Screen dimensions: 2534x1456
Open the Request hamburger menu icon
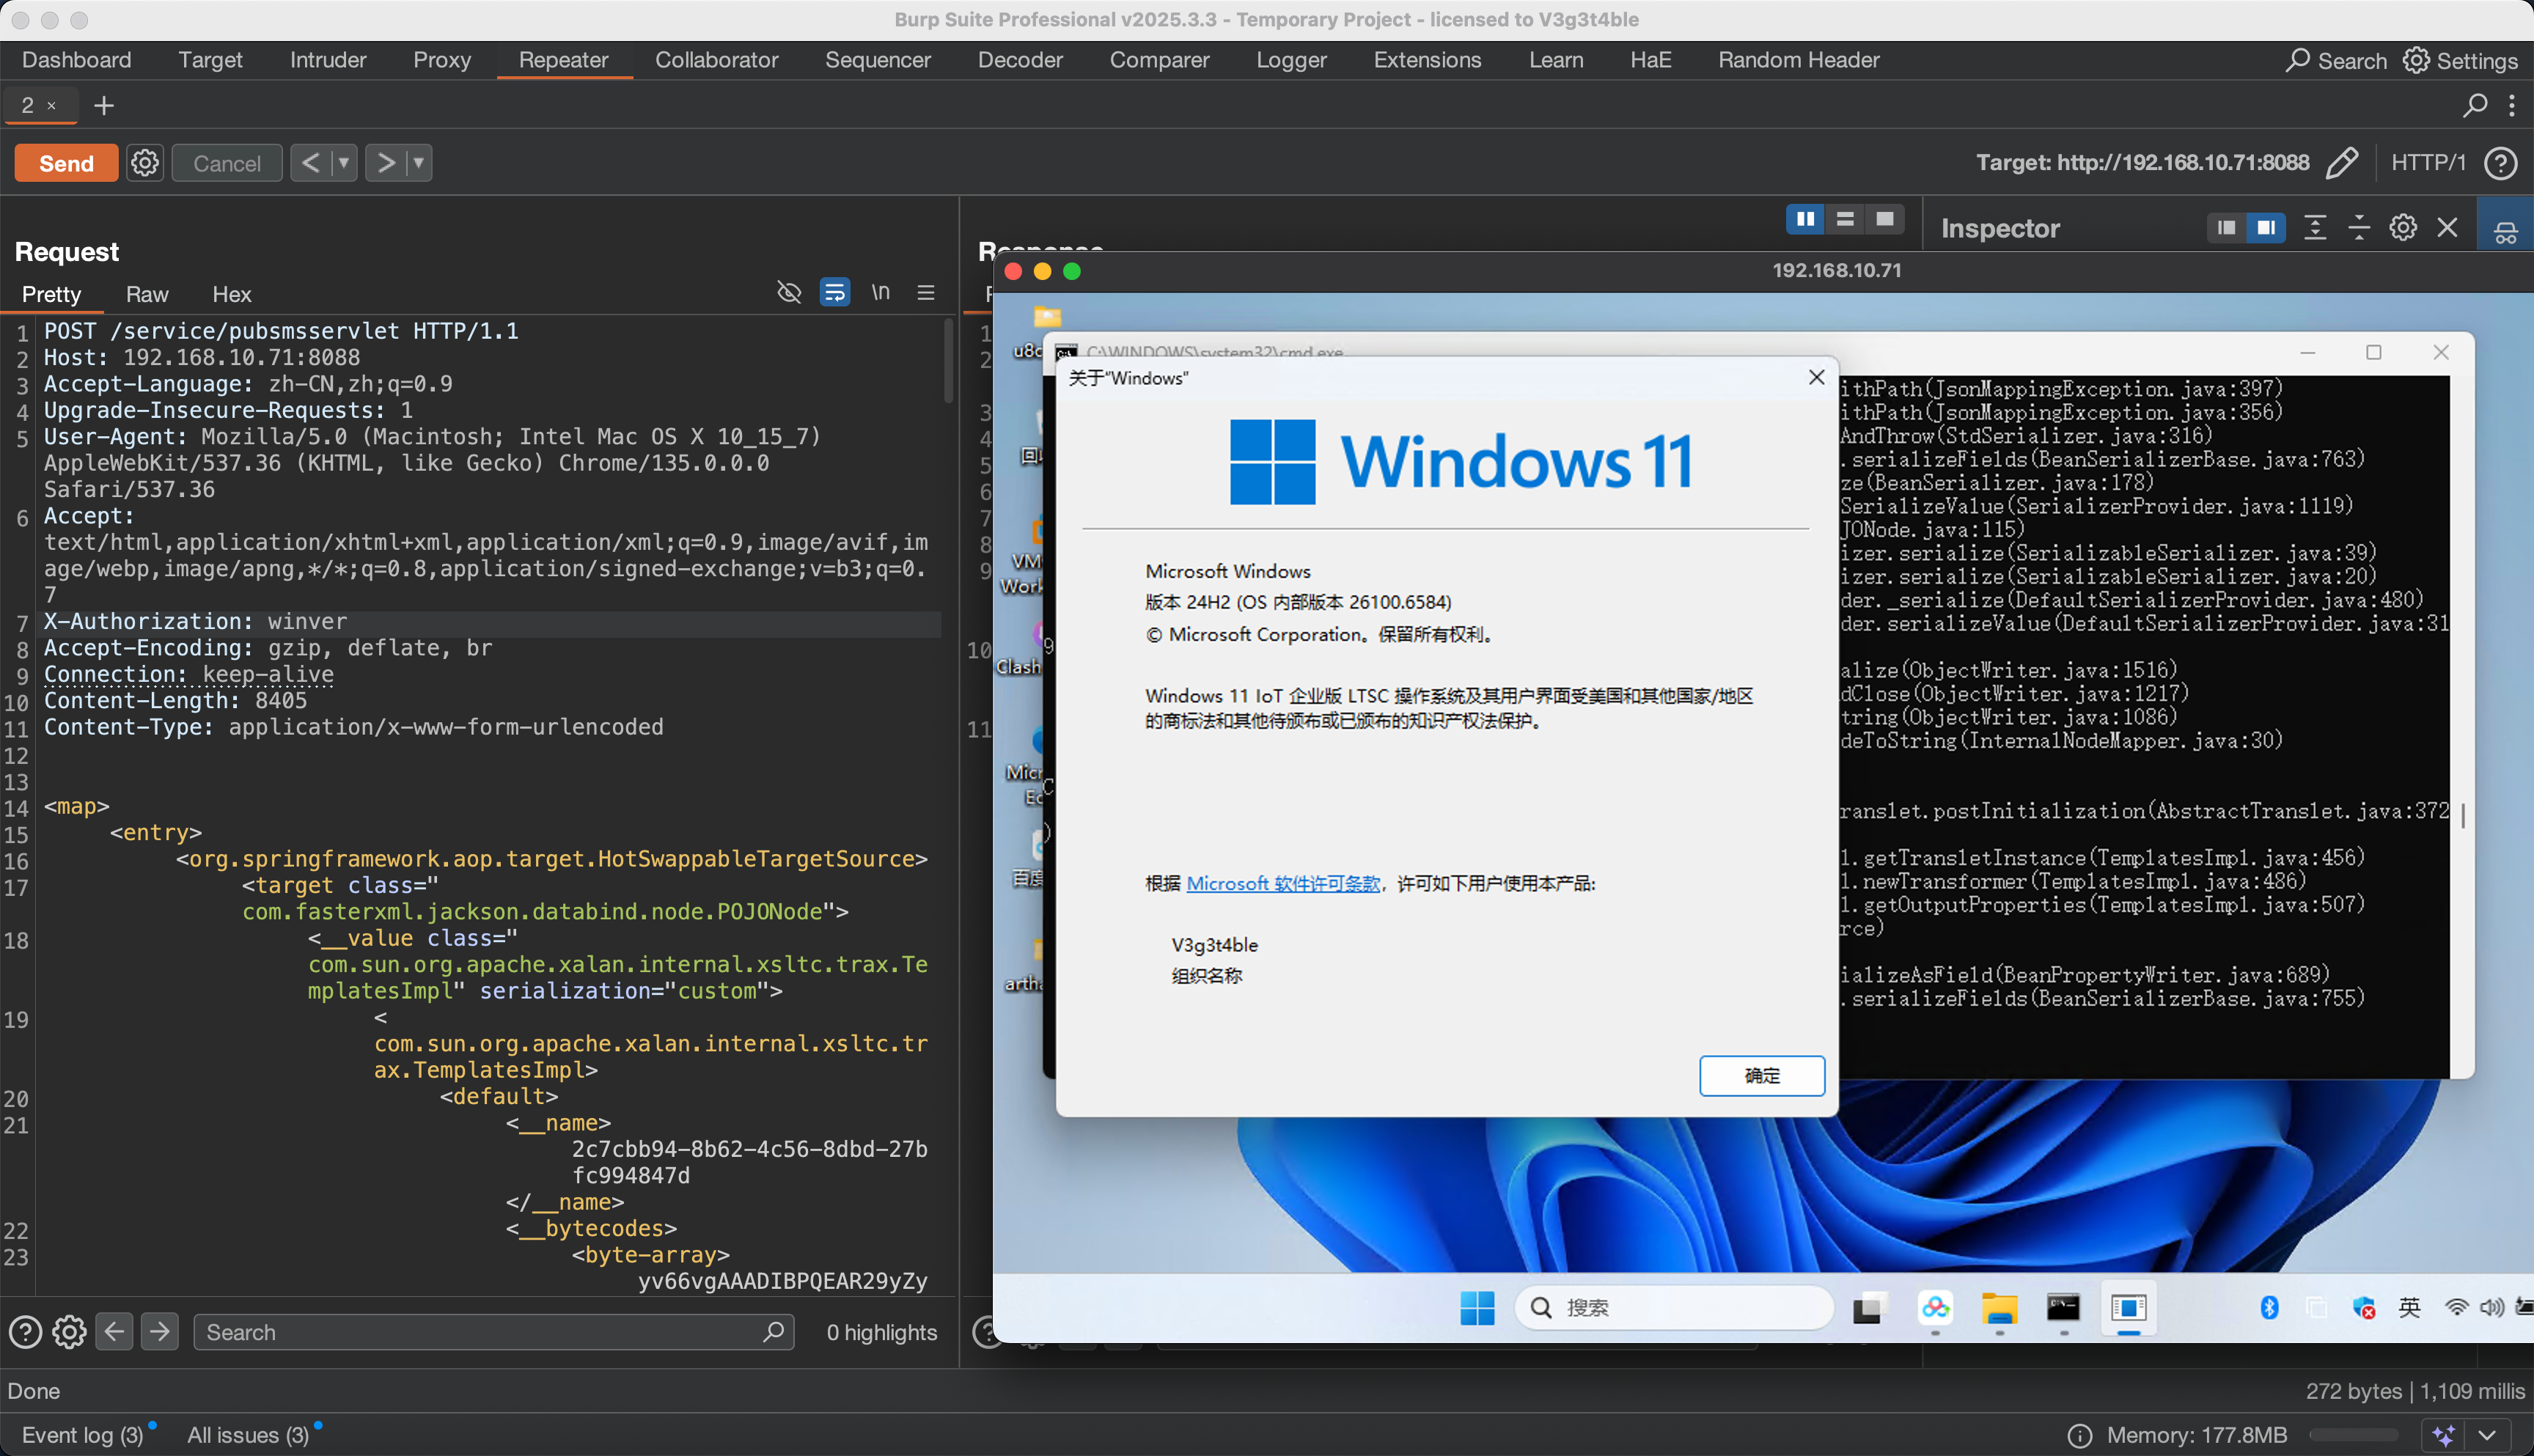926,292
